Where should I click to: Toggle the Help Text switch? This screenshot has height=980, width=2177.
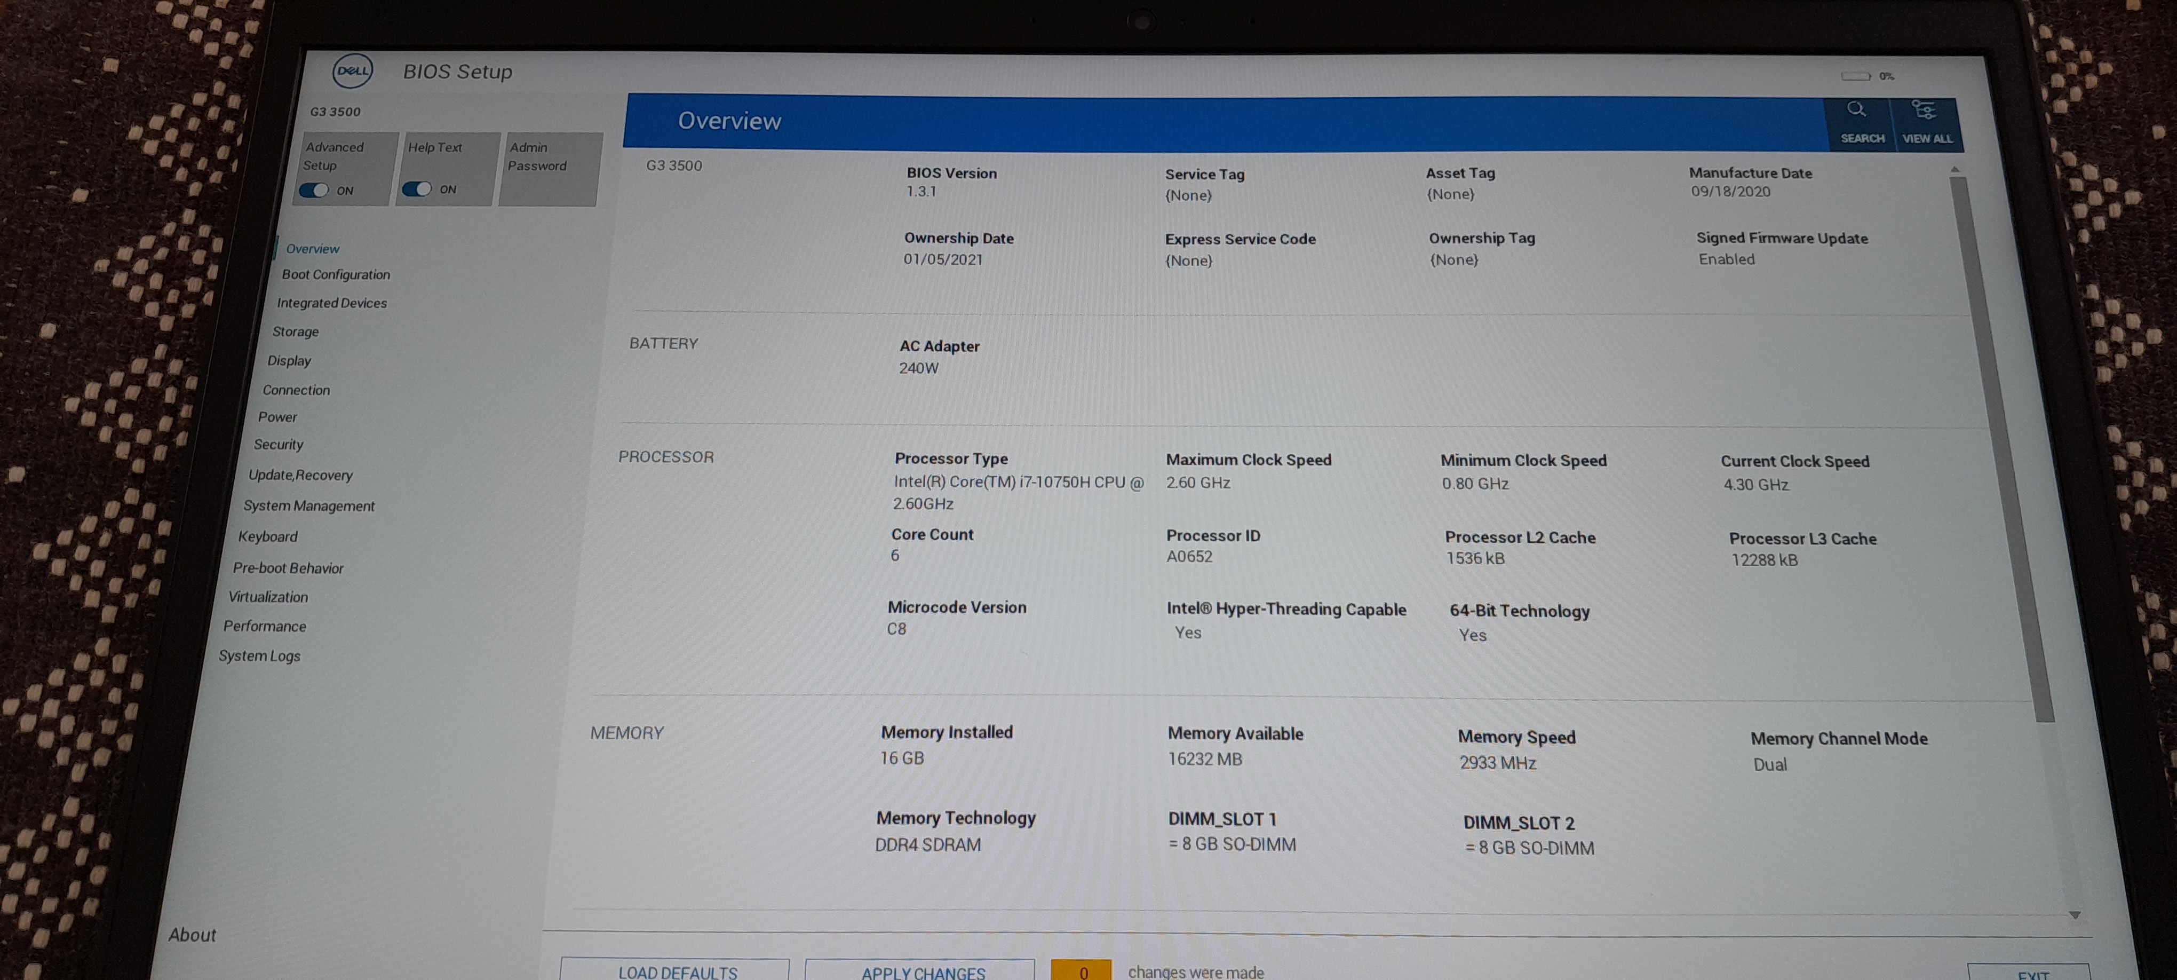tap(417, 189)
